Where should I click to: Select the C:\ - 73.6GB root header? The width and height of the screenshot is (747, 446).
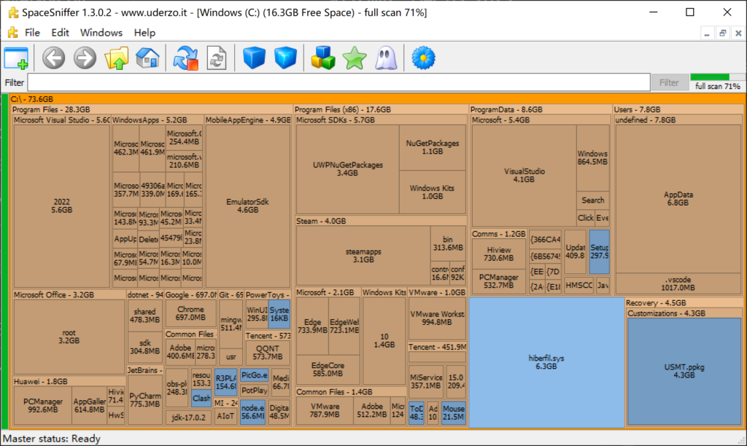377,99
